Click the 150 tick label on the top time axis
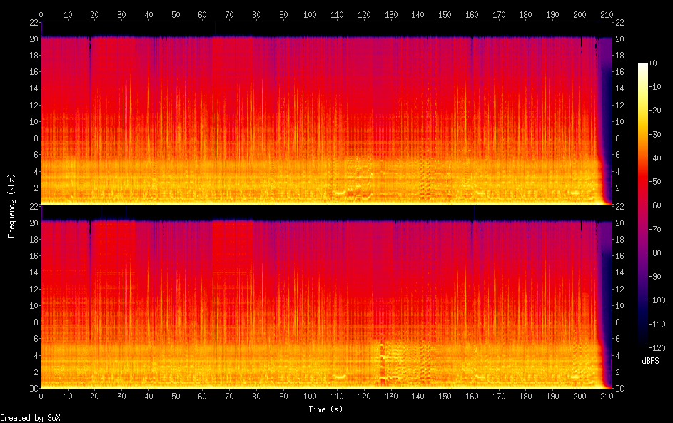This screenshot has height=423, width=673. [445, 14]
